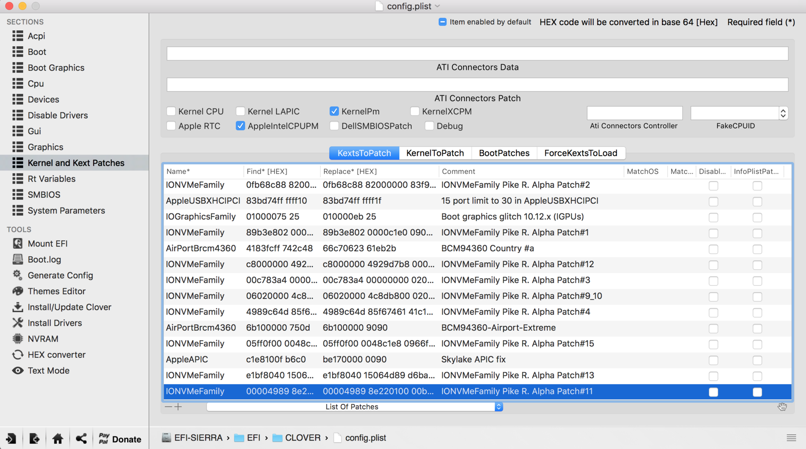
Task: Click the share icon in bottom toolbar
Action: tap(81, 439)
